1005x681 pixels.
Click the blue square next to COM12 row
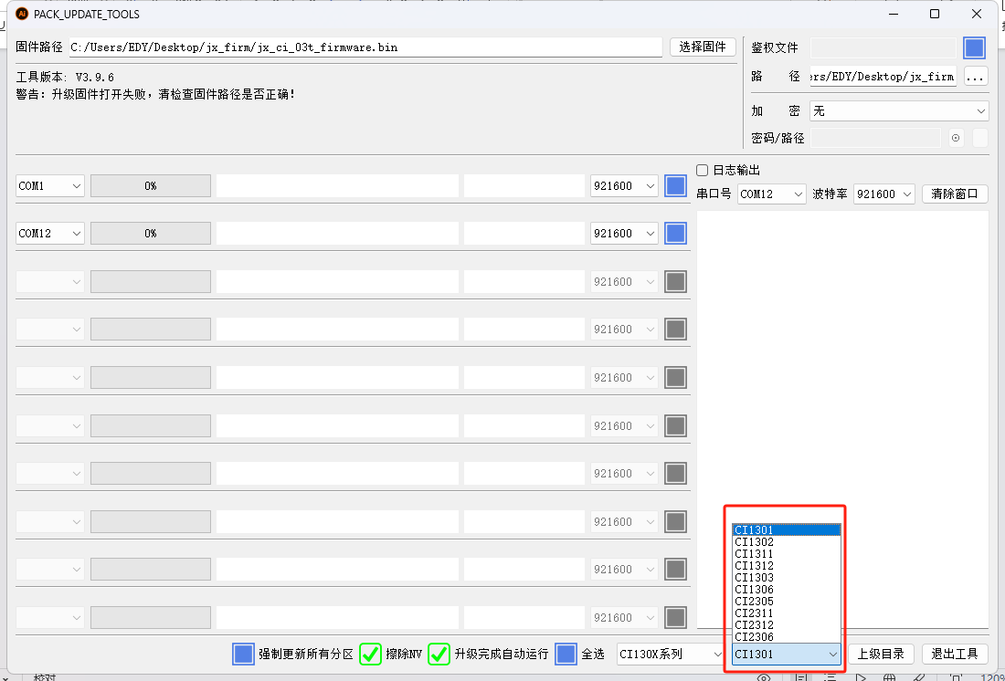coord(675,234)
